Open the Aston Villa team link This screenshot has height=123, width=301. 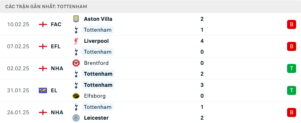coord(98,19)
